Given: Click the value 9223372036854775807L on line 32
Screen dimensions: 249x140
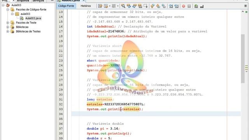Looking at the screenshot, I should [124, 104].
